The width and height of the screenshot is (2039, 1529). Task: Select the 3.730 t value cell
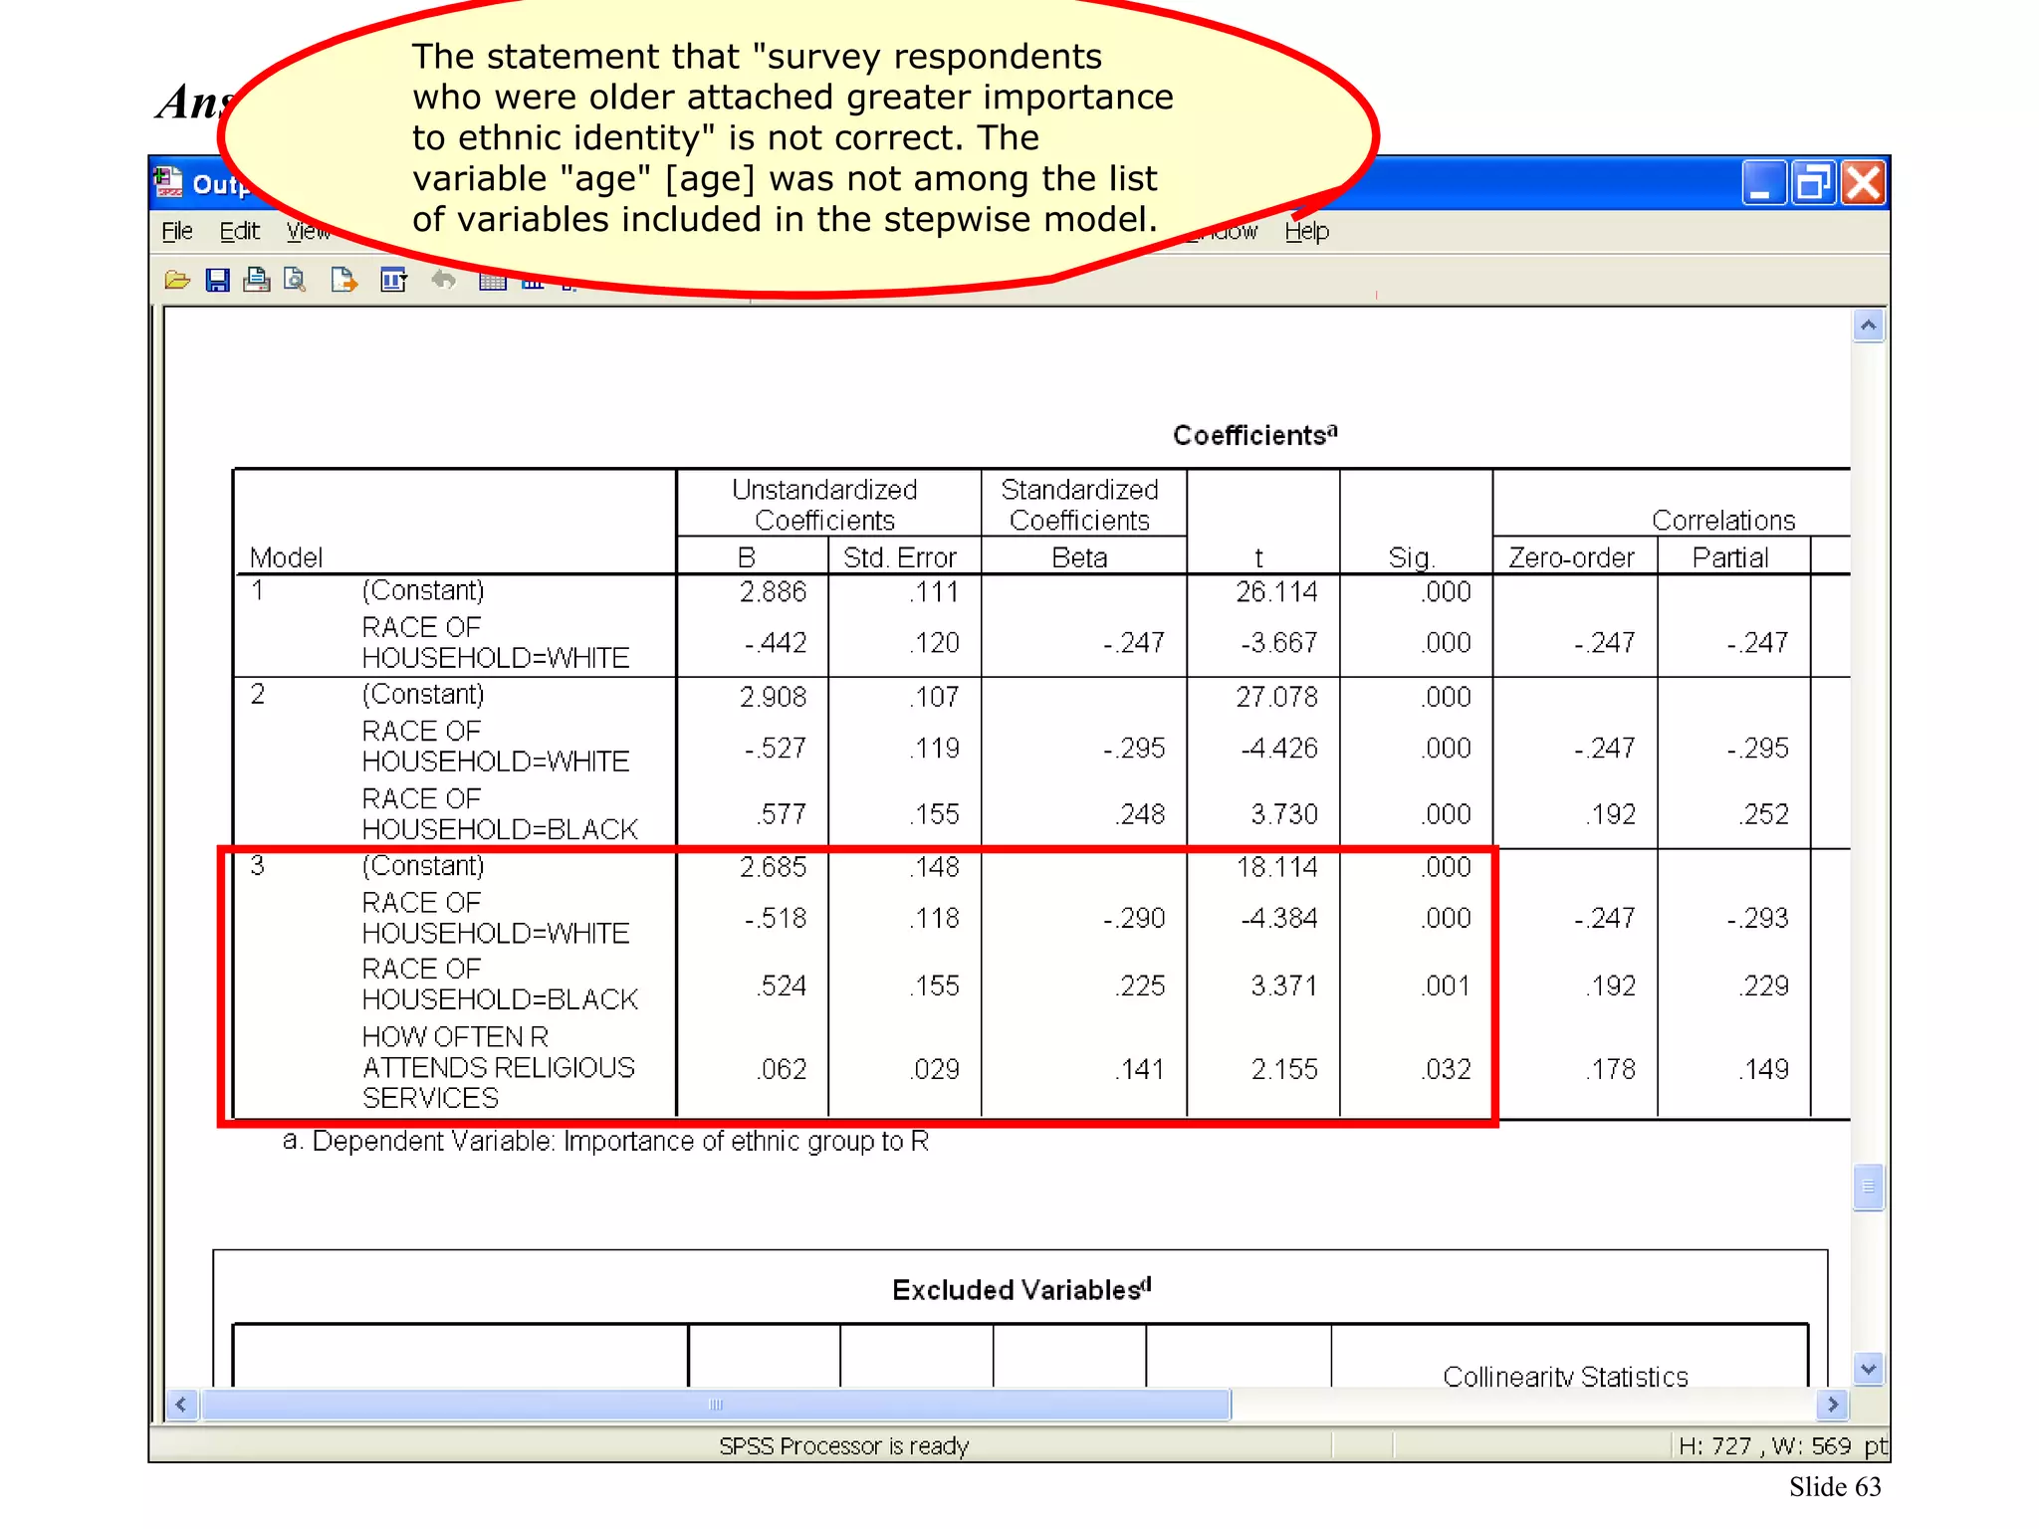pyautogui.click(x=1284, y=814)
